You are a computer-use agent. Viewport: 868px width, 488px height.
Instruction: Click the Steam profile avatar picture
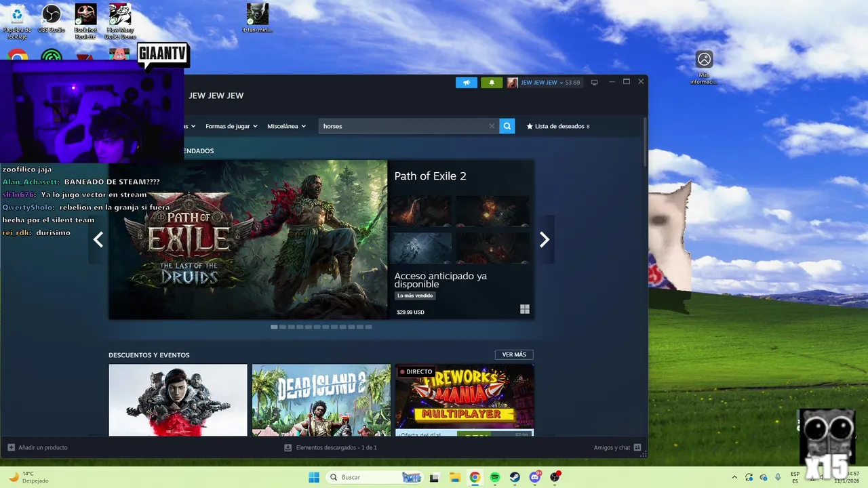tap(513, 83)
